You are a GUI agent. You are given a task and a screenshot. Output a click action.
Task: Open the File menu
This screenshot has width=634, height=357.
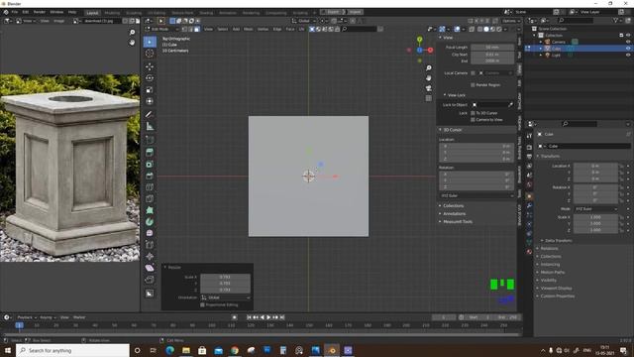(x=15, y=12)
